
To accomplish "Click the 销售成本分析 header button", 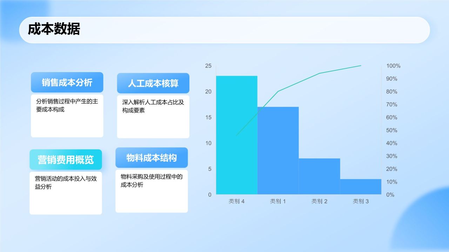I will tap(67, 82).
